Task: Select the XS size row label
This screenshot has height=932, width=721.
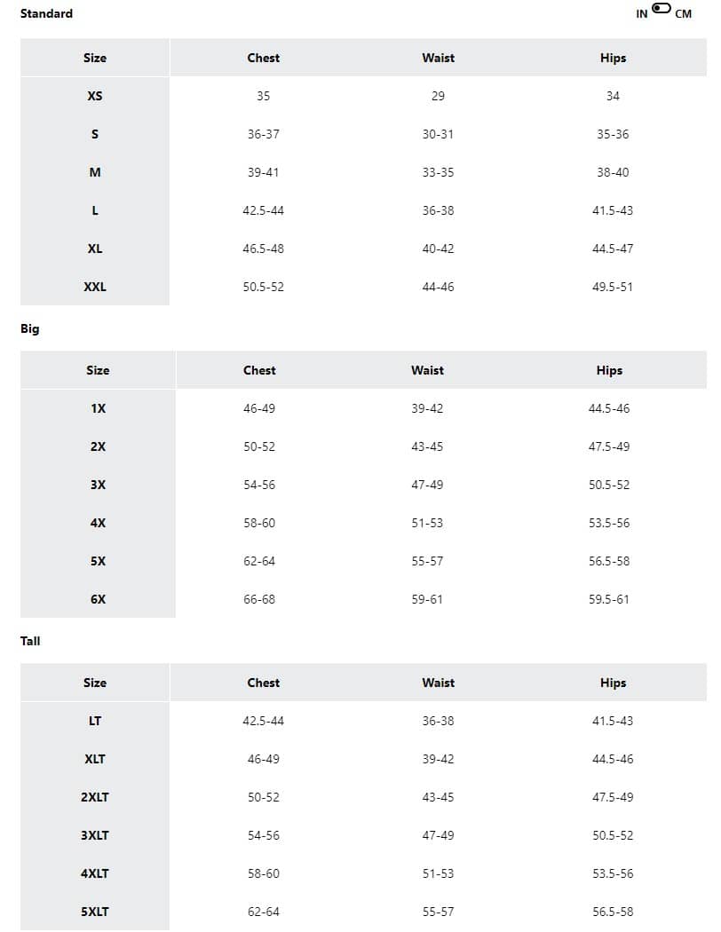Action: (x=95, y=96)
